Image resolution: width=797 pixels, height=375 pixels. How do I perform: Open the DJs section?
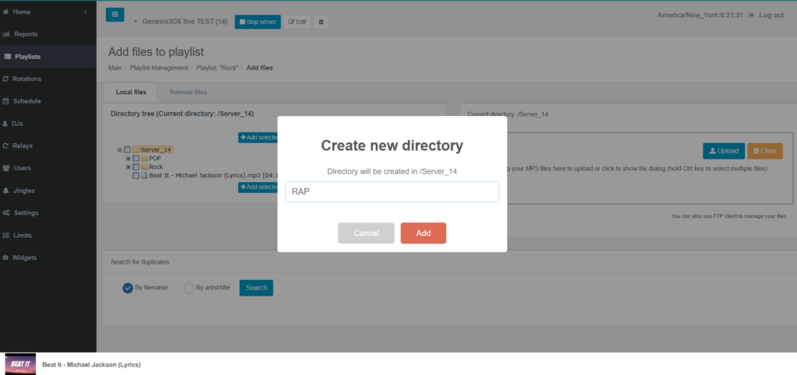(x=17, y=124)
